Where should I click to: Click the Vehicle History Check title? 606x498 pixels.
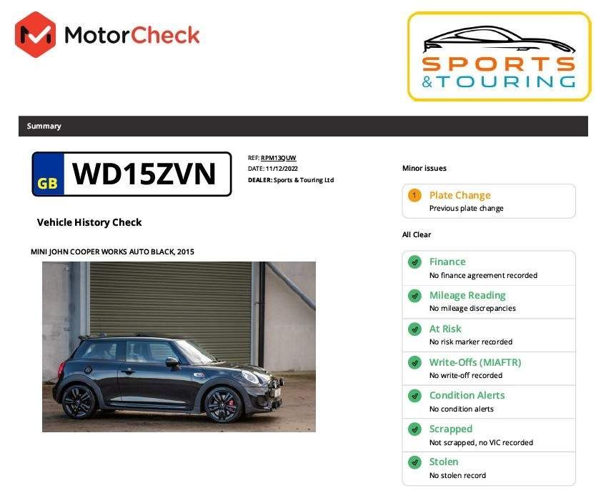[89, 222]
